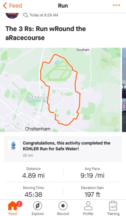
Task: Open the three-dot more options menu
Action: click(x=116, y=5)
